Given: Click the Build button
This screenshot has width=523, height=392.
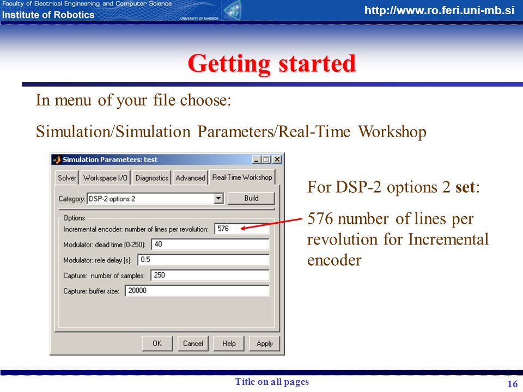Looking at the screenshot, I should click(x=251, y=198).
